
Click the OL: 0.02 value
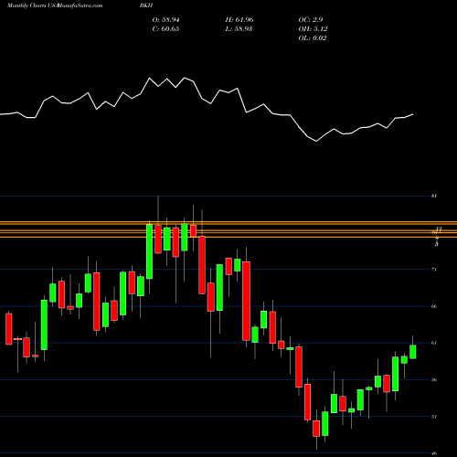coord(313,37)
